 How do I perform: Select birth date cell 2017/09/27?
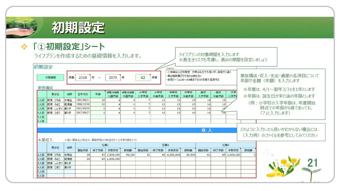point(83,113)
